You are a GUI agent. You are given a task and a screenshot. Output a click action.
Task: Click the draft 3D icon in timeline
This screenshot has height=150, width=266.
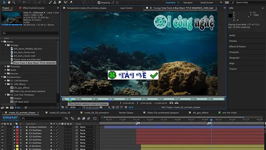(73, 118)
